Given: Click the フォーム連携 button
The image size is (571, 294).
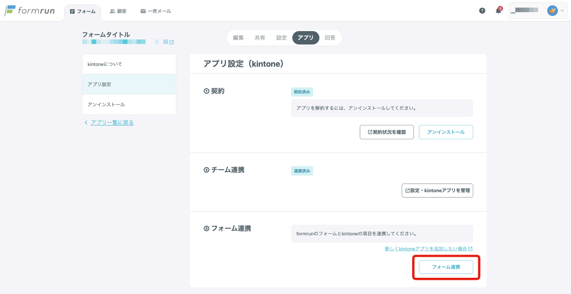Looking at the screenshot, I should pyautogui.click(x=446, y=267).
